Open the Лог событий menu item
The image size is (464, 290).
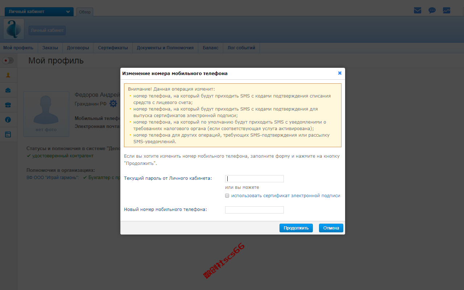(241, 48)
